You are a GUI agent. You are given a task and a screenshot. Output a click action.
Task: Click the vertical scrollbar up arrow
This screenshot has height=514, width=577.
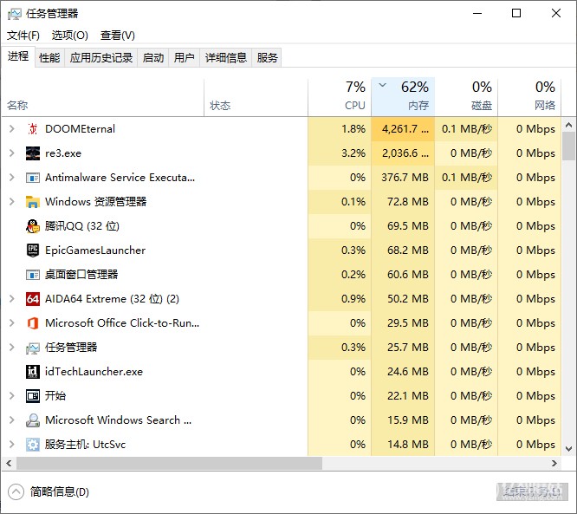568,125
